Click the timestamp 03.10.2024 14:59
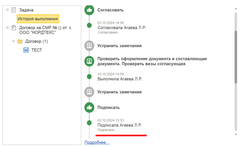Viewport: 246px width, 147px height. point(111,74)
